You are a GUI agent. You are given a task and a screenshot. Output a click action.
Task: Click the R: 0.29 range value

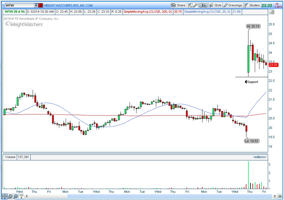pos(116,12)
